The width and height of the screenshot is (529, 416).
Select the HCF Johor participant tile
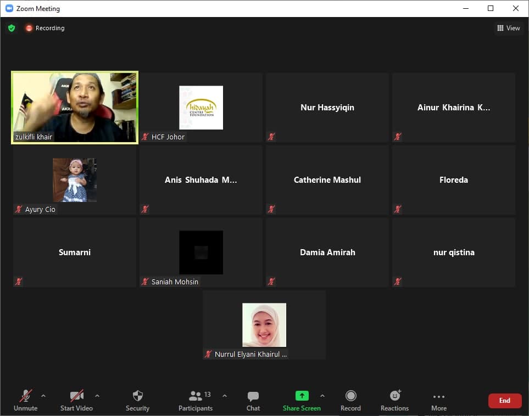pyautogui.click(x=201, y=108)
